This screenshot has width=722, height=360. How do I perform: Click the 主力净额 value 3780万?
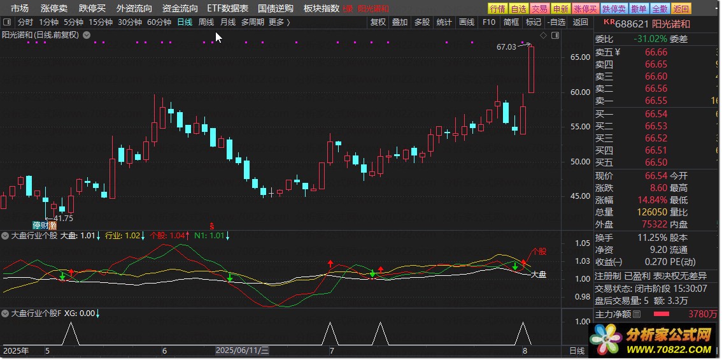703,314
